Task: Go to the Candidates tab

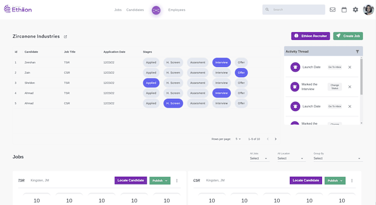Action: click(x=135, y=10)
